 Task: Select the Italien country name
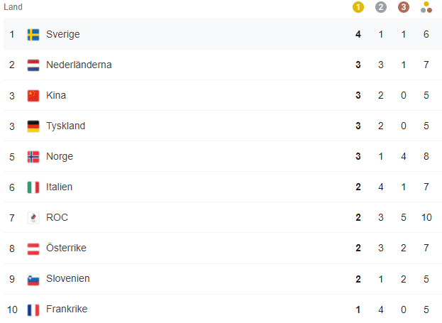(59, 187)
